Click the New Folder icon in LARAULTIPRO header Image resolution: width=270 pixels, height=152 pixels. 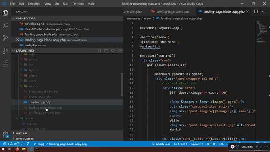[x=106, y=51]
